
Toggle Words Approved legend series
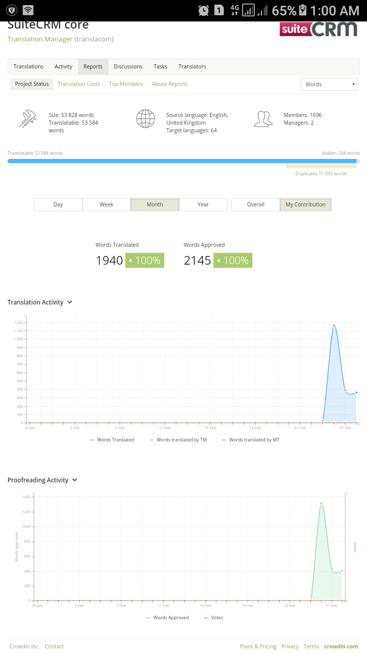[167, 617]
